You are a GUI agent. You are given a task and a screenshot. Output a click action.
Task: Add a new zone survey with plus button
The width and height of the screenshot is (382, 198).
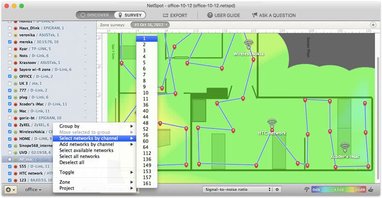pos(373,24)
